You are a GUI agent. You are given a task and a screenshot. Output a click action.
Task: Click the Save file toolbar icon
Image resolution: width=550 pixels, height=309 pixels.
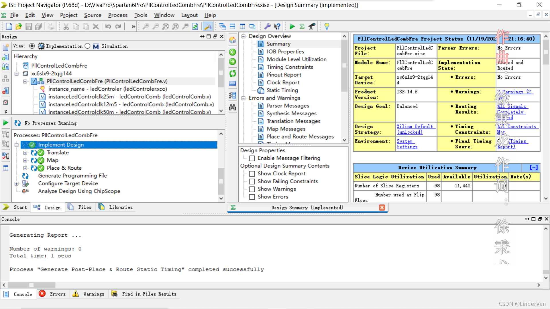pos(29,27)
